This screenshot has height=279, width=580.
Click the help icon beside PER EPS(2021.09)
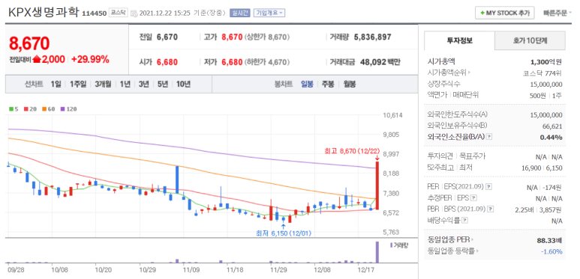click(x=489, y=187)
